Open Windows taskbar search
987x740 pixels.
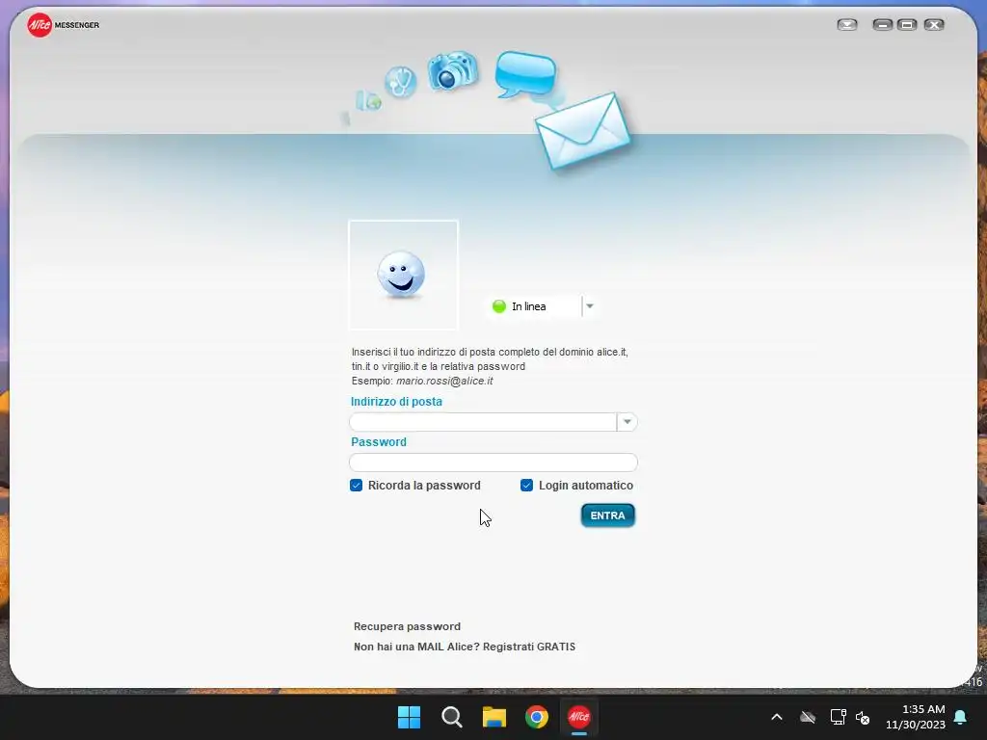(x=451, y=717)
